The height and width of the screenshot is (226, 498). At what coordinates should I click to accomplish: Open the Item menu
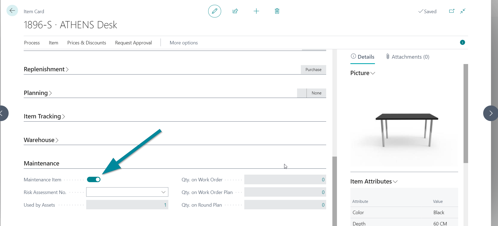pyautogui.click(x=53, y=43)
